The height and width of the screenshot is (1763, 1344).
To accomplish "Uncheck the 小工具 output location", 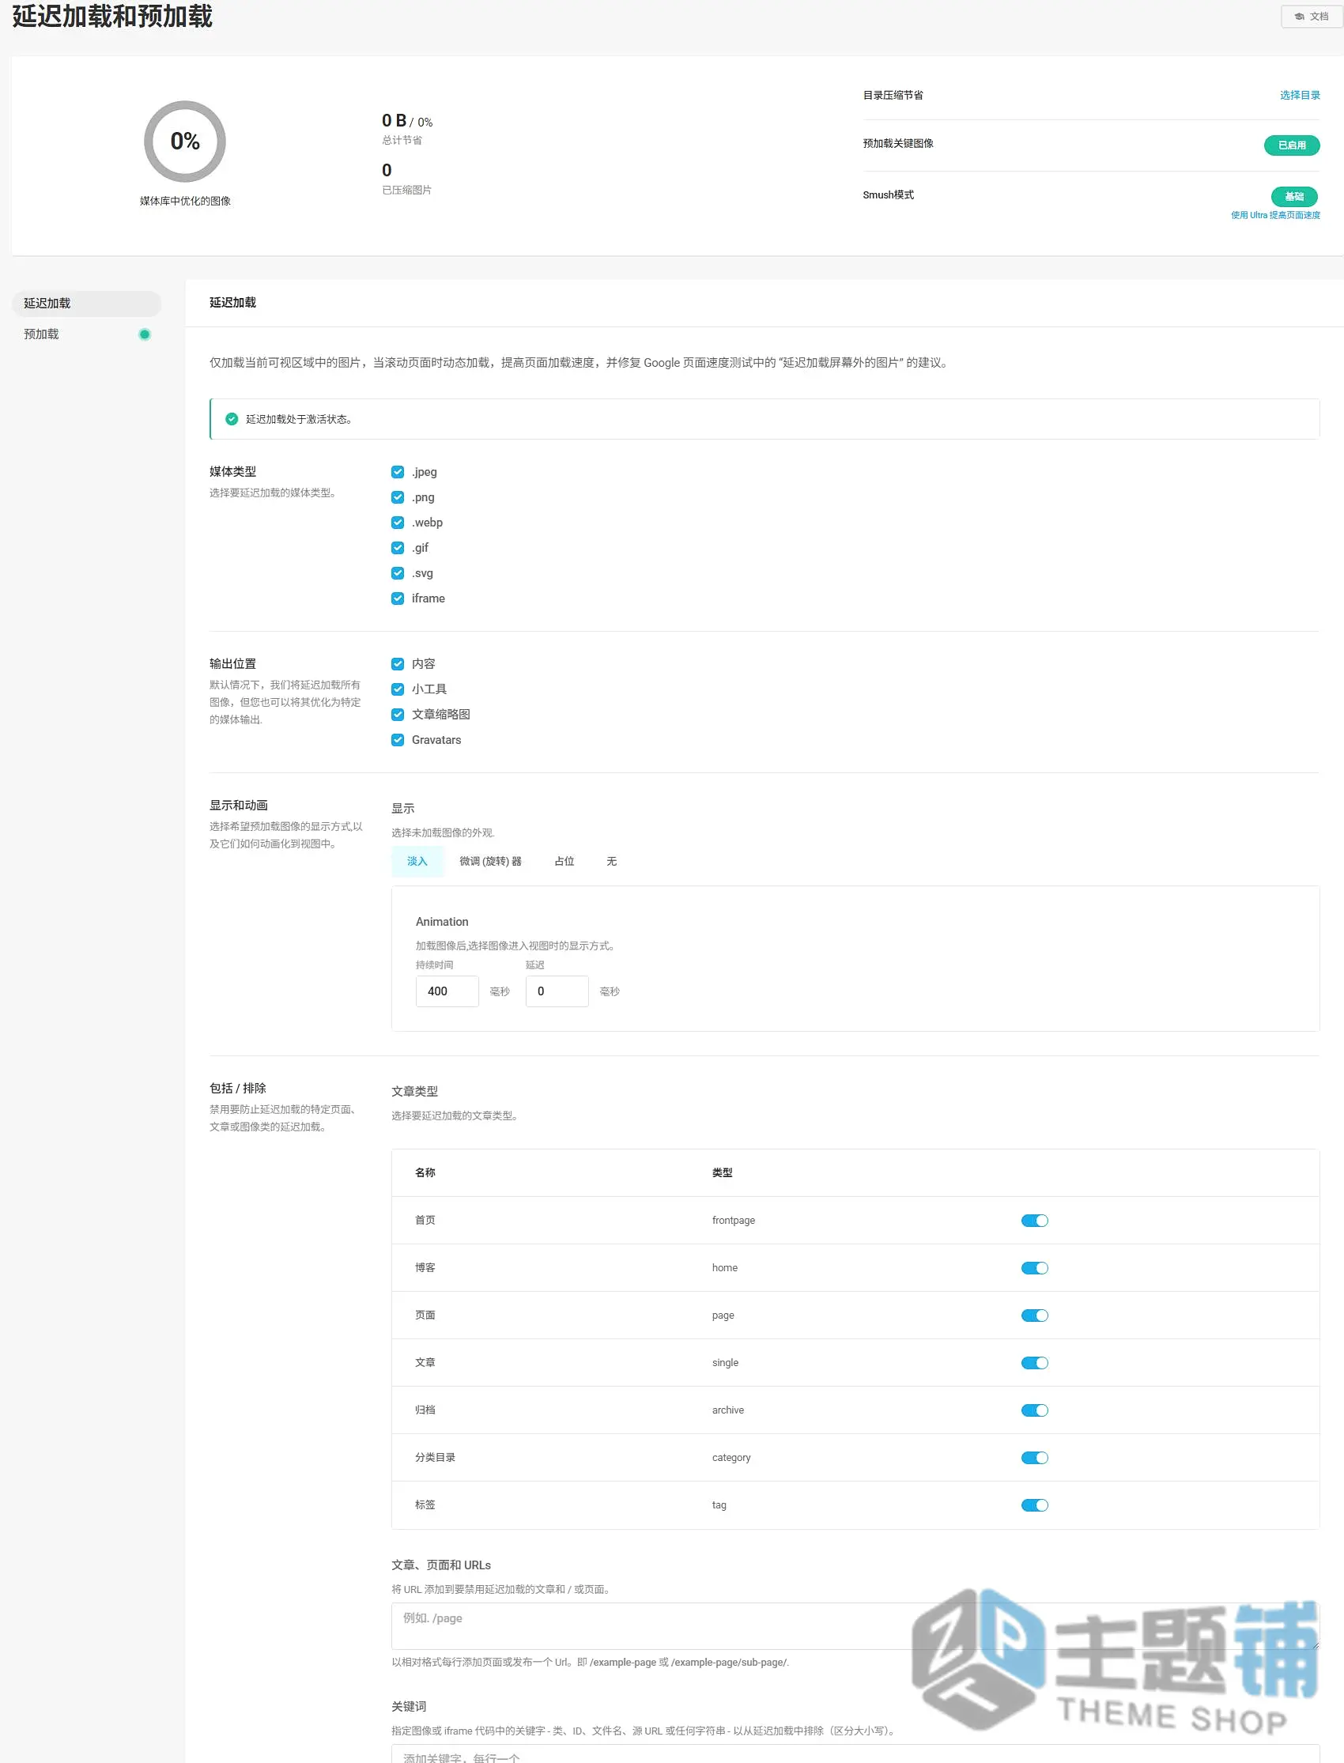I will (x=398, y=689).
